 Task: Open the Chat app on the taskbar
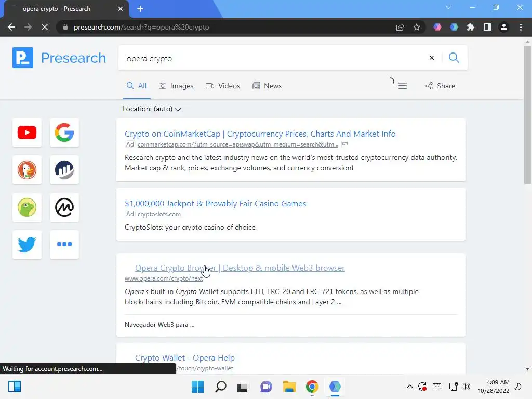click(266, 387)
